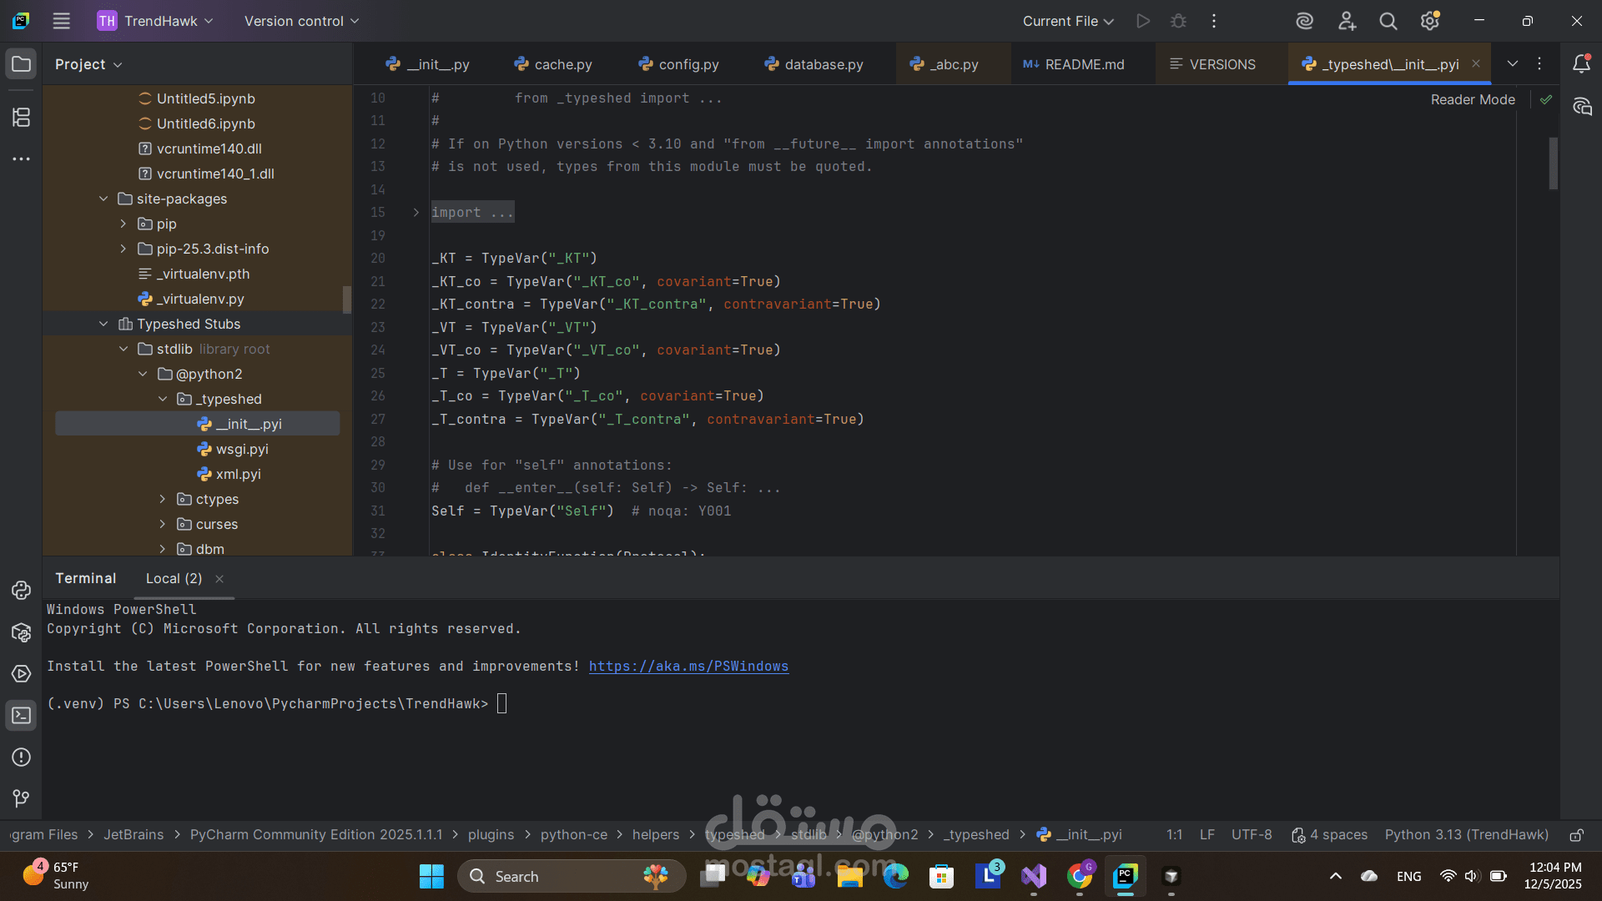This screenshot has height=901, width=1602.
Task: Open the Notifications bell icon
Action: pos(1581,64)
